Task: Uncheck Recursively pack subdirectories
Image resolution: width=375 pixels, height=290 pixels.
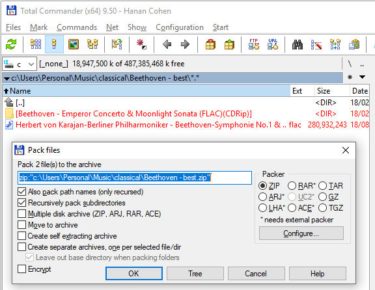Action: click(x=21, y=203)
